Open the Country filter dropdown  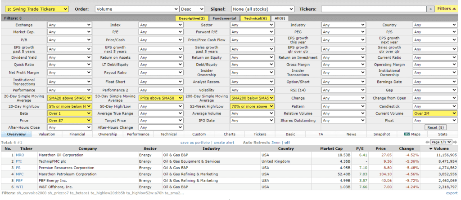[x=435, y=25]
